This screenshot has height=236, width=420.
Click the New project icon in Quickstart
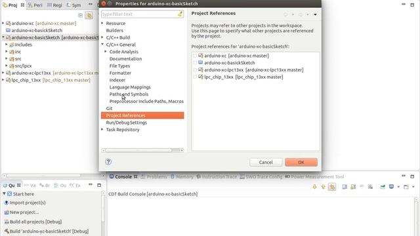(7, 212)
